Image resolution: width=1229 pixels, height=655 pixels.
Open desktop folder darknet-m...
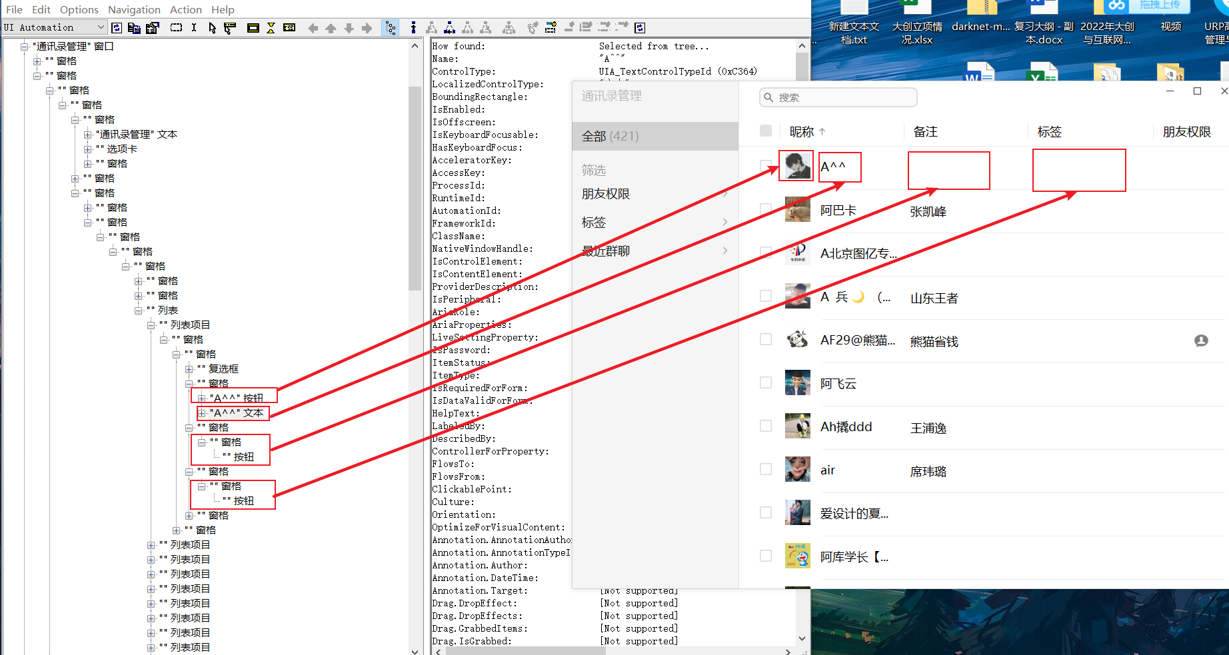980,17
